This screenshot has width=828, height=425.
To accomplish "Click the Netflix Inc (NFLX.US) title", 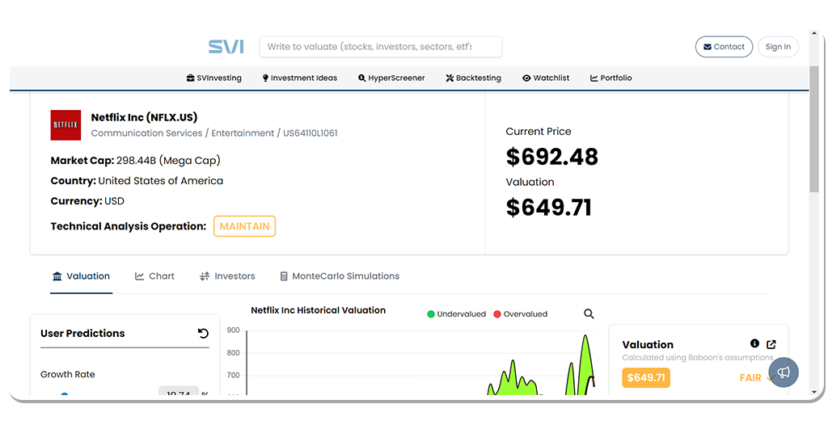I will (x=144, y=117).
